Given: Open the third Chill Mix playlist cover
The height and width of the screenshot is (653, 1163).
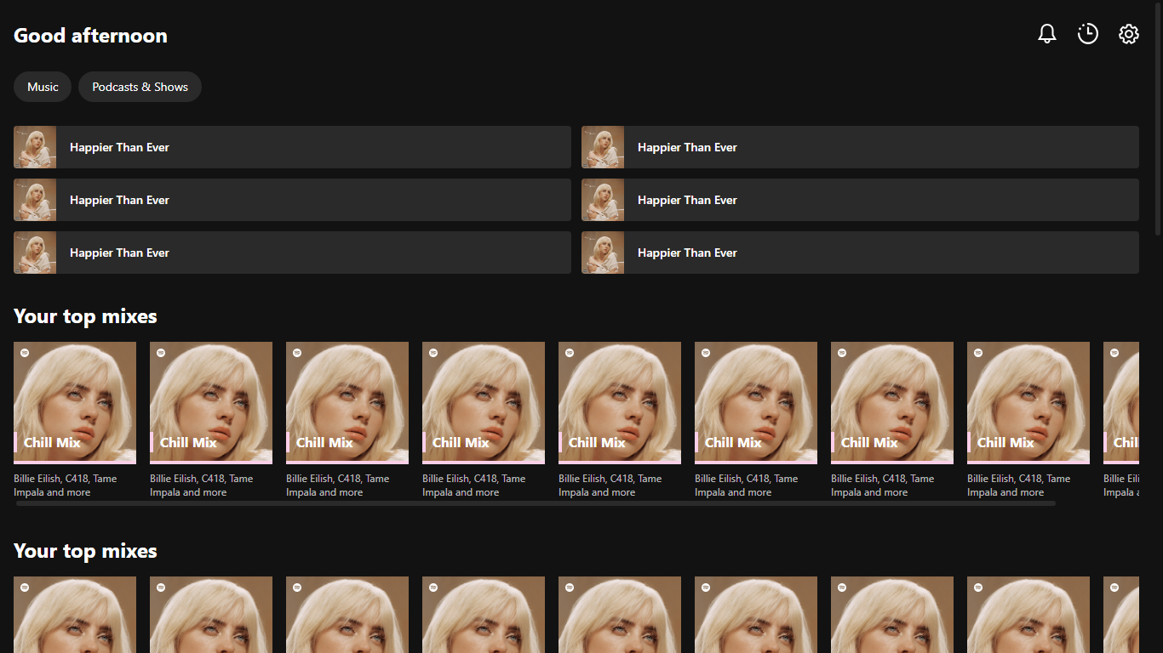Looking at the screenshot, I should [347, 402].
